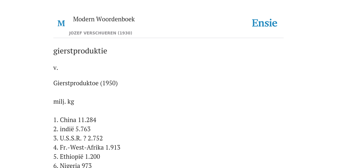Image resolution: width=337 pixels, height=168 pixels.
Task: Click the Ensie logo
Action: click(x=265, y=23)
